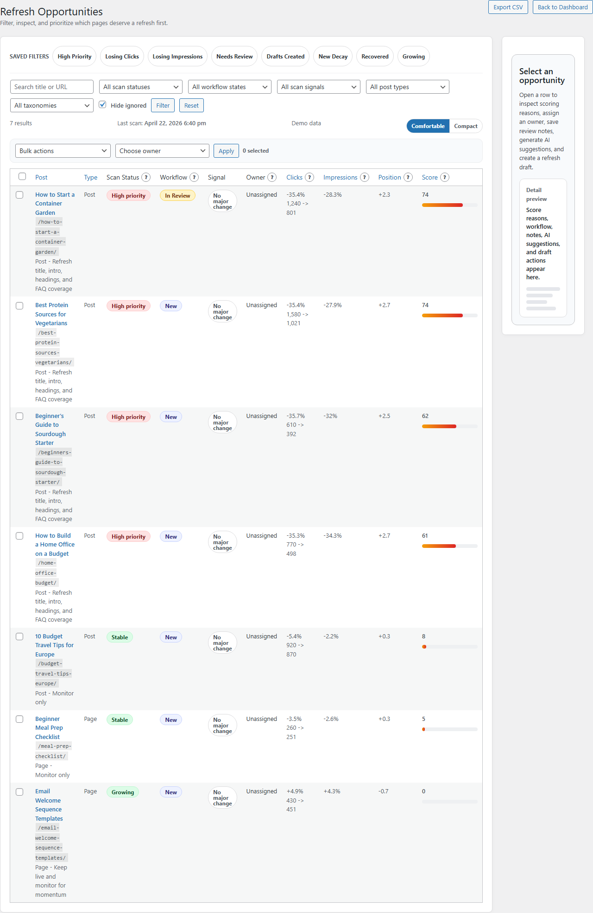Viewport: 593px width, 913px height.
Task: Check the Budget Travel Tips row checkbox
Action: point(19,637)
